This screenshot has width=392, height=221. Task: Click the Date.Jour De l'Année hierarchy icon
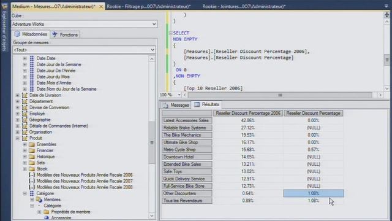pyautogui.click(x=32, y=71)
